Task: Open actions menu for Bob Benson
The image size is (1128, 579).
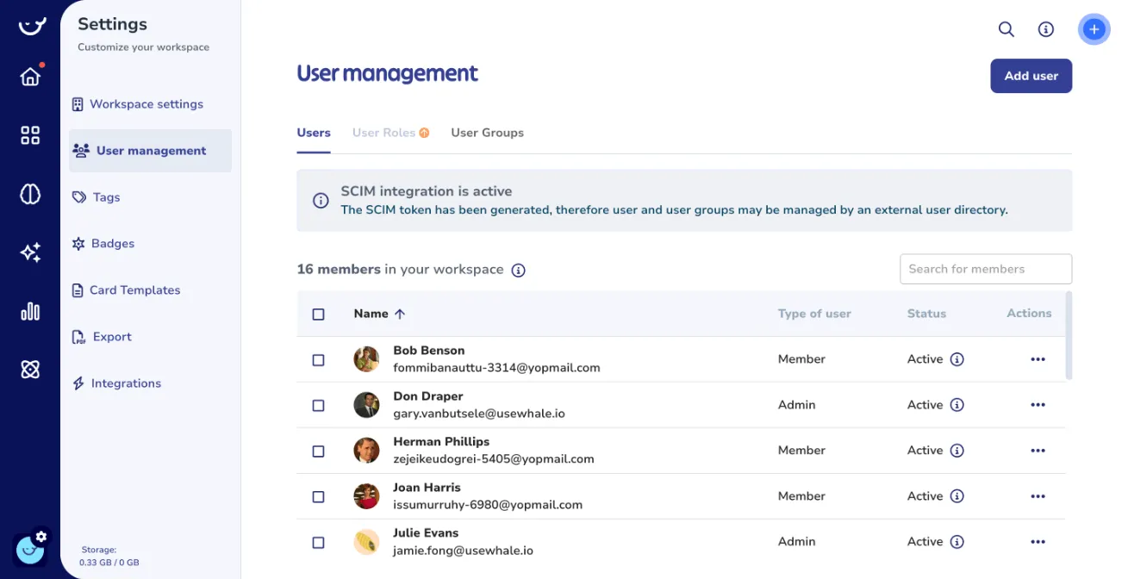Action: click(1038, 359)
